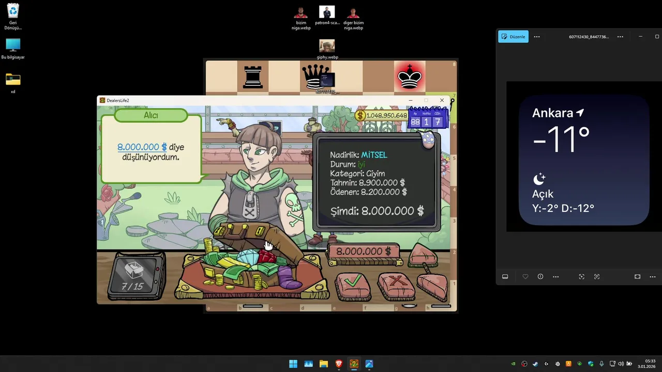Zoom to fit in Photos
This screenshot has width=662, height=372.
click(x=638, y=277)
